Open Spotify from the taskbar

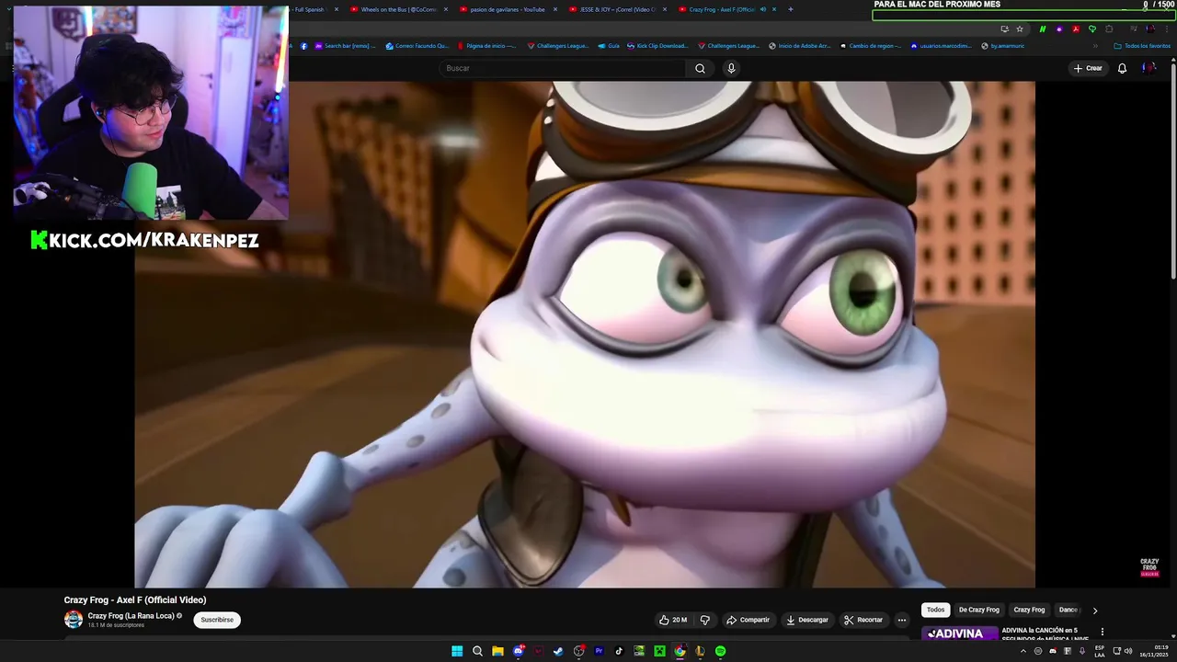(720, 651)
